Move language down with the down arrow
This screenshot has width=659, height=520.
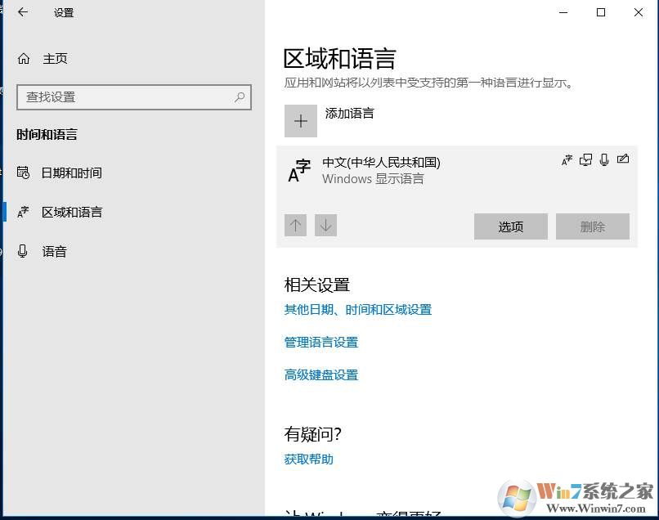point(325,225)
